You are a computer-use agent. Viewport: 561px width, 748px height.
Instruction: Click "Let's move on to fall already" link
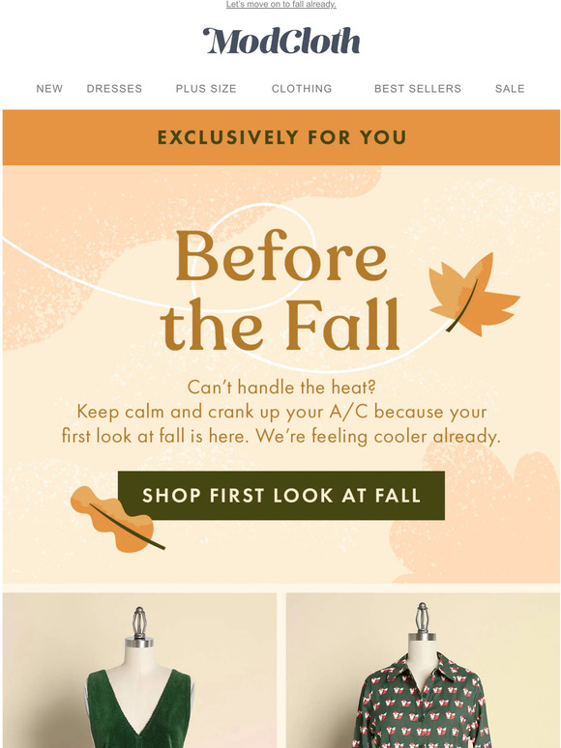281,4
